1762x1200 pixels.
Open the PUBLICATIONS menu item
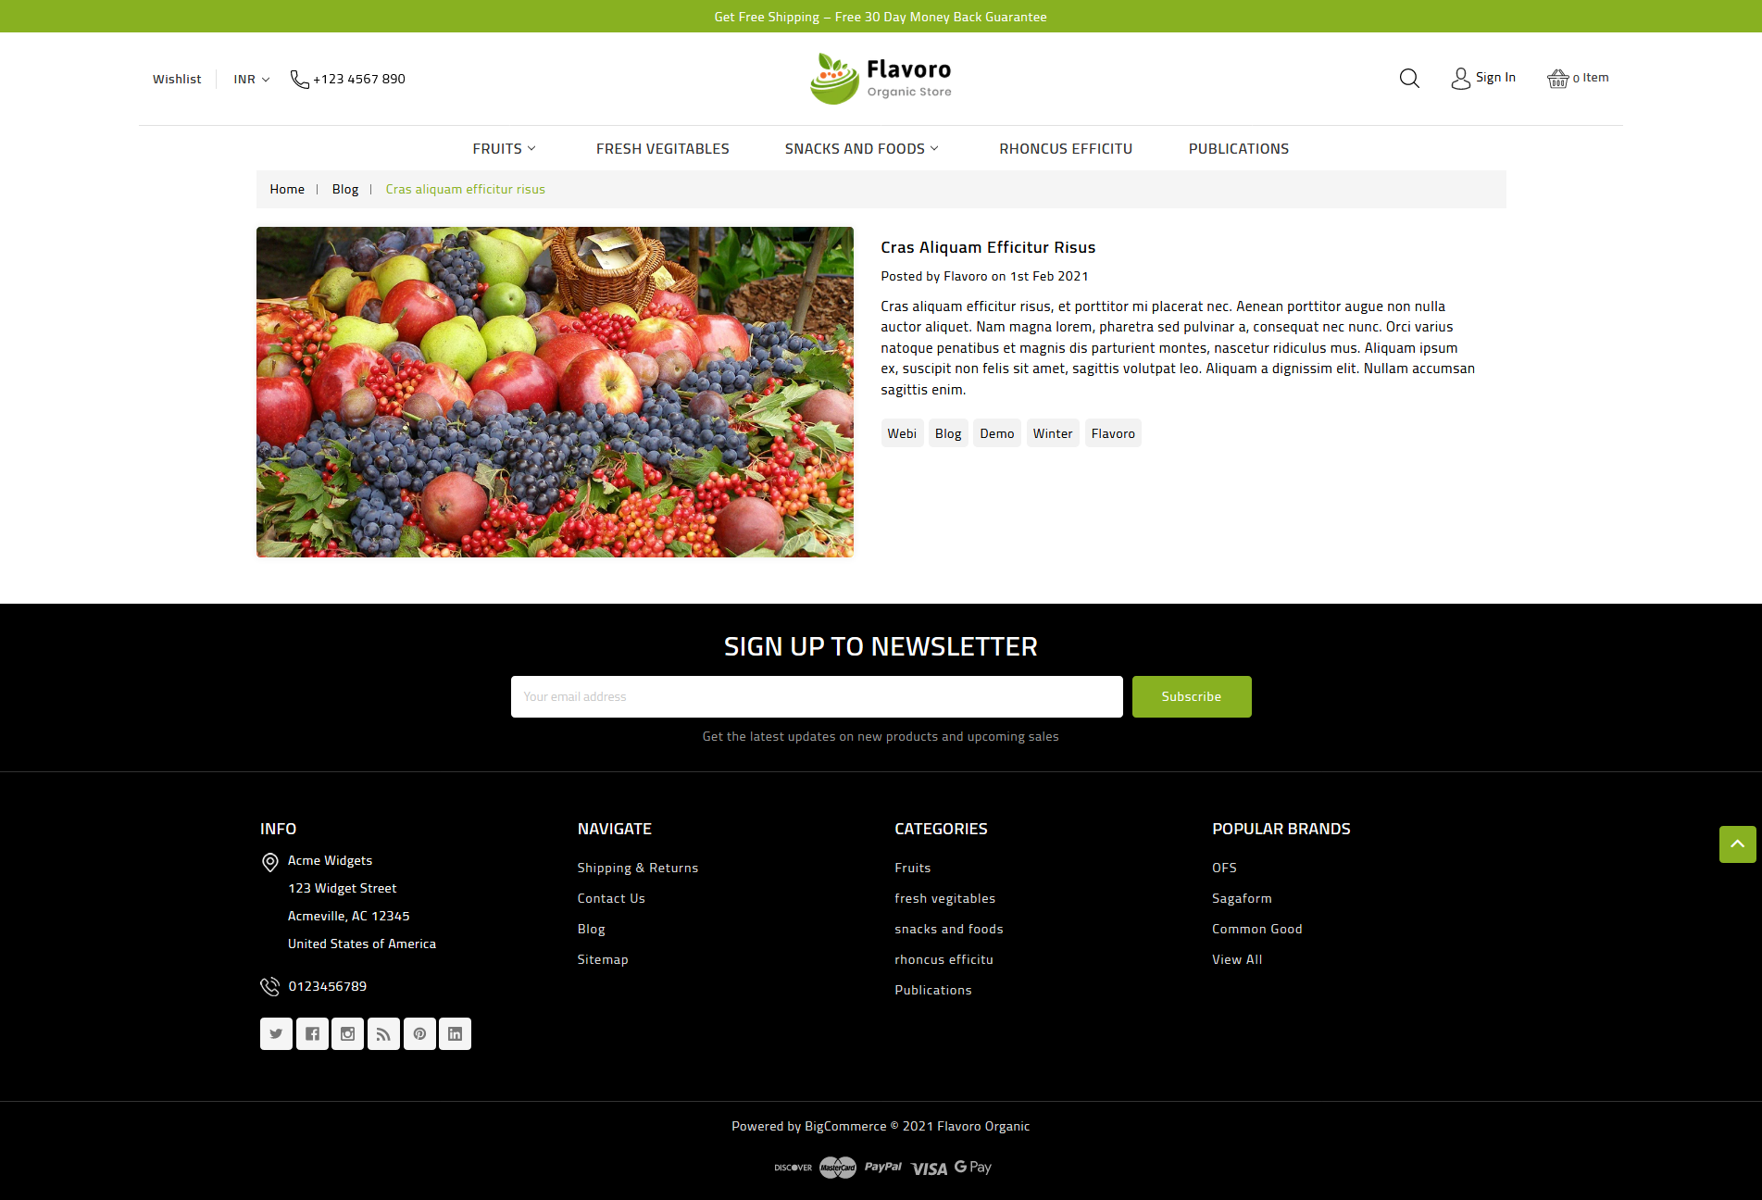pos(1239,149)
